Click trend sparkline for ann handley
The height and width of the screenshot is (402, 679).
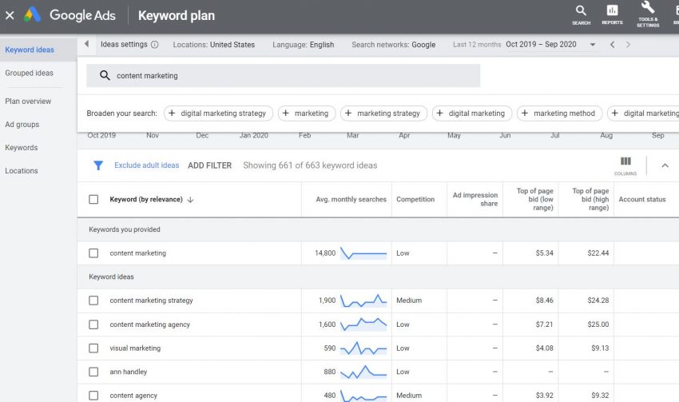(363, 372)
